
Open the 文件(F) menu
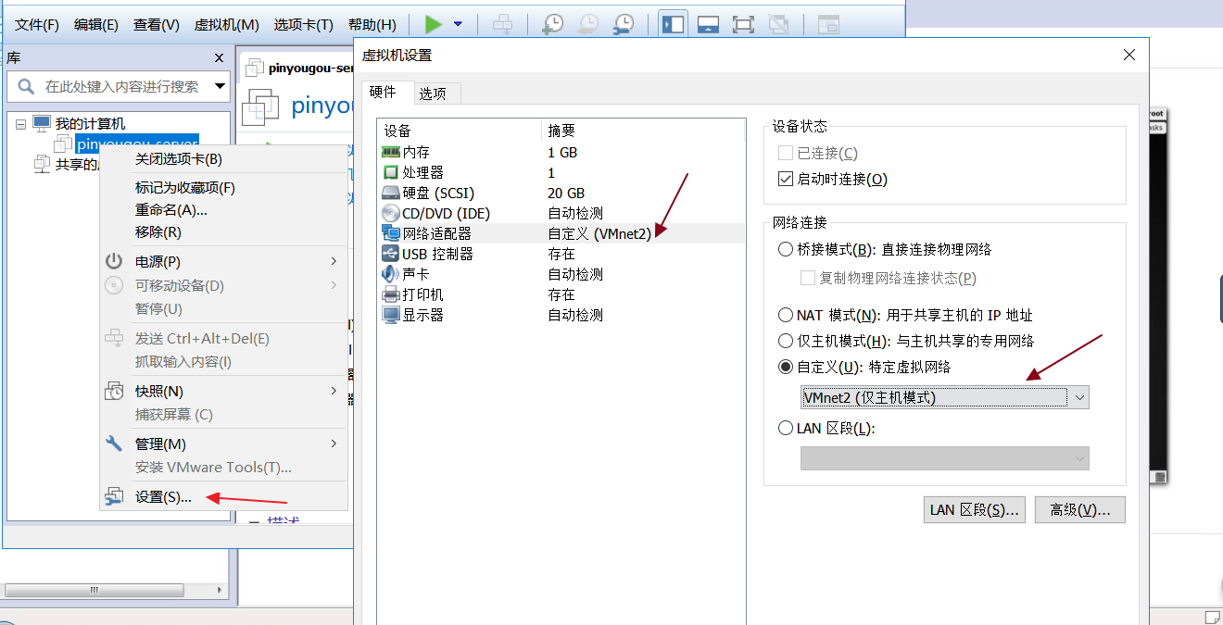pos(37,25)
